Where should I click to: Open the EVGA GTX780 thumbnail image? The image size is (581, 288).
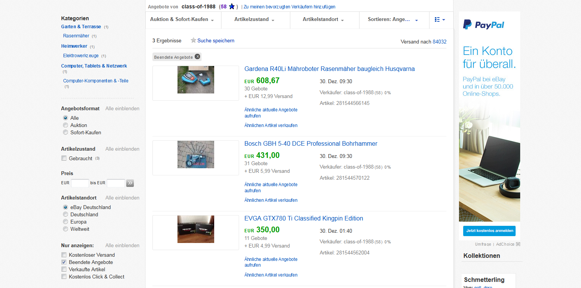point(196,229)
